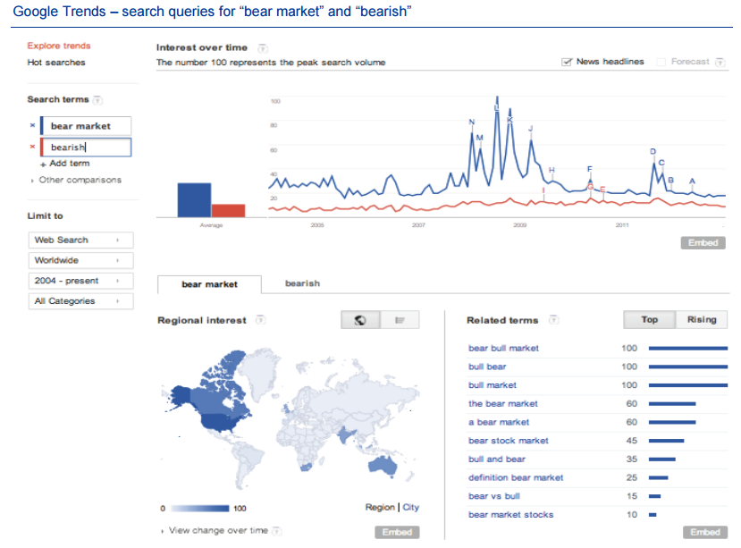The height and width of the screenshot is (548, 741).
Task: Switch regional breakdown to City
Action: [410, 507]
